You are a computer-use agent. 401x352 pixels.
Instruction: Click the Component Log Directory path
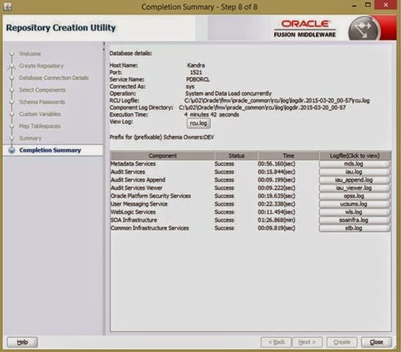262,108
